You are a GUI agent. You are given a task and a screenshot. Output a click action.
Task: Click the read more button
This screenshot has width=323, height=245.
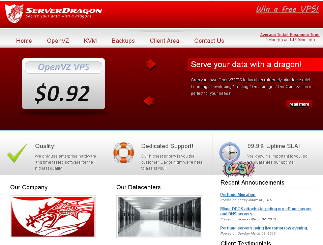299,104
